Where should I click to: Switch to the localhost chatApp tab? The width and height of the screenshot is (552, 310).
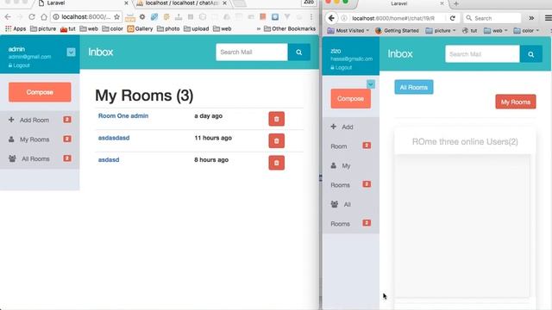181,3
